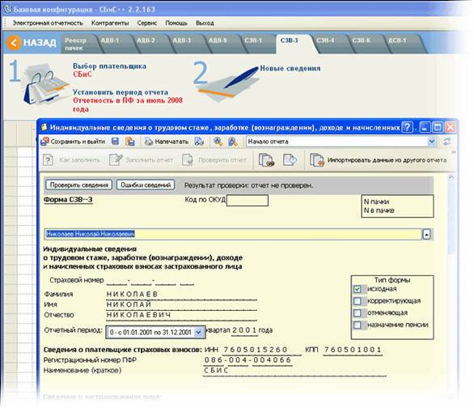Open the Помощь menu
Image resolution: width=474 pixels, height=408 pixels.
click(x=176, y=23)
